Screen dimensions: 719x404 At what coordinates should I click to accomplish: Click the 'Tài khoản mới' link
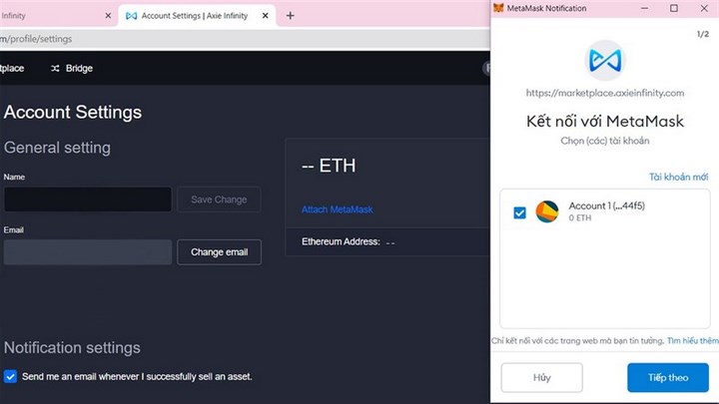(x=678, y=177)
